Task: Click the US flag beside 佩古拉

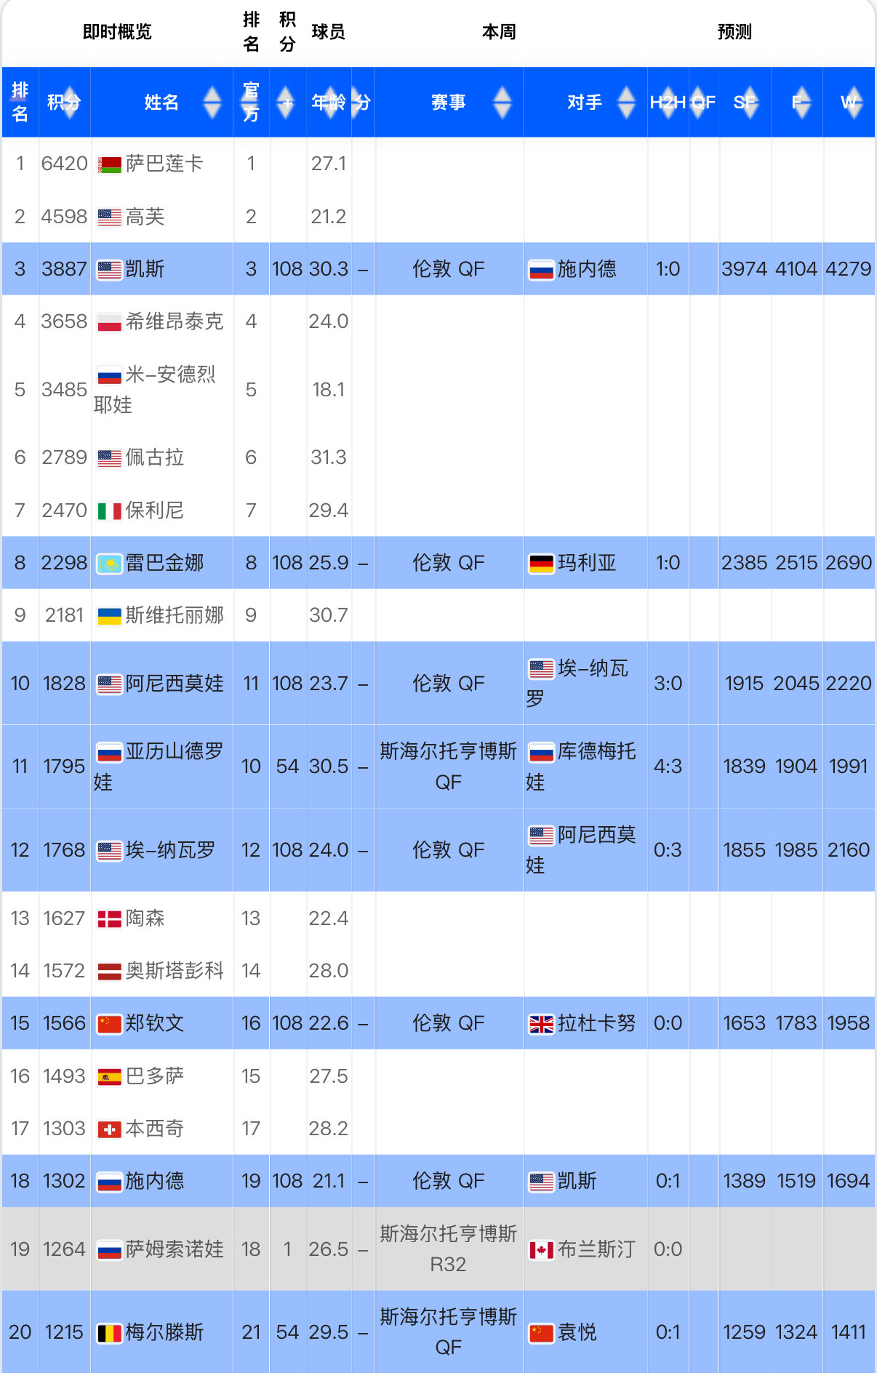Action: 110,458
